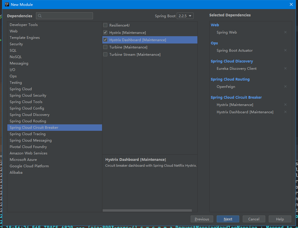Image resolution: width=298 pixels, height=228 pixels.
Task: Select Microsoft Azure category
Action: [x=55, y=159]
